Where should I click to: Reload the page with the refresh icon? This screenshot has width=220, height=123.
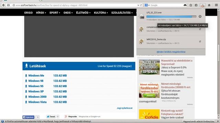click(141, 5)
